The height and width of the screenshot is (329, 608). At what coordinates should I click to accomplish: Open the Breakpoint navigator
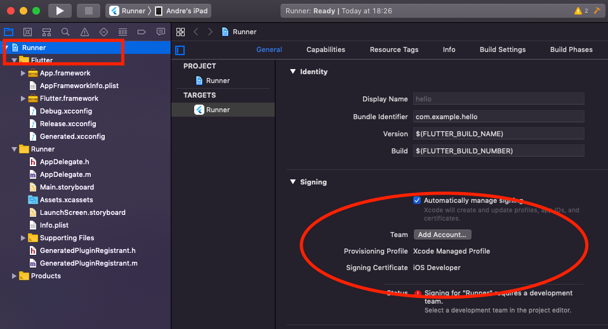pos(142,32)
